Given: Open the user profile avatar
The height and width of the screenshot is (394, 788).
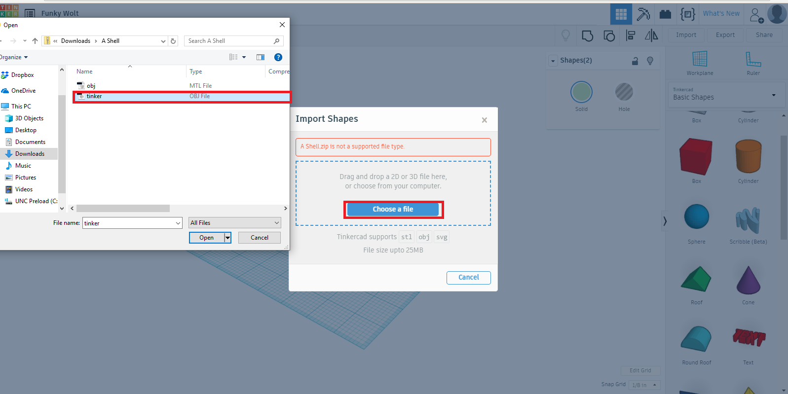Looking at the screenshot, I should click(x=777, y=14).
